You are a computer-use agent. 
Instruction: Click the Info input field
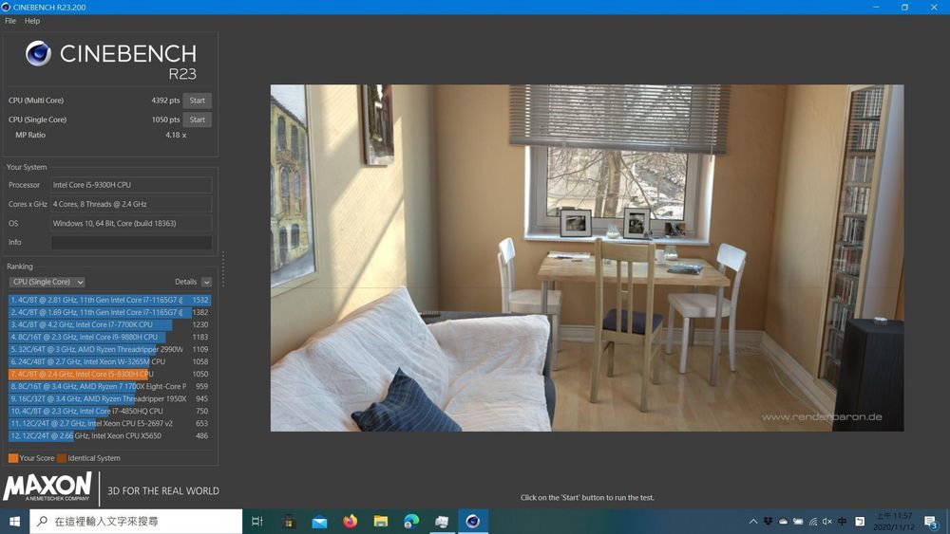pyautogui.click(x=131, y=243)
